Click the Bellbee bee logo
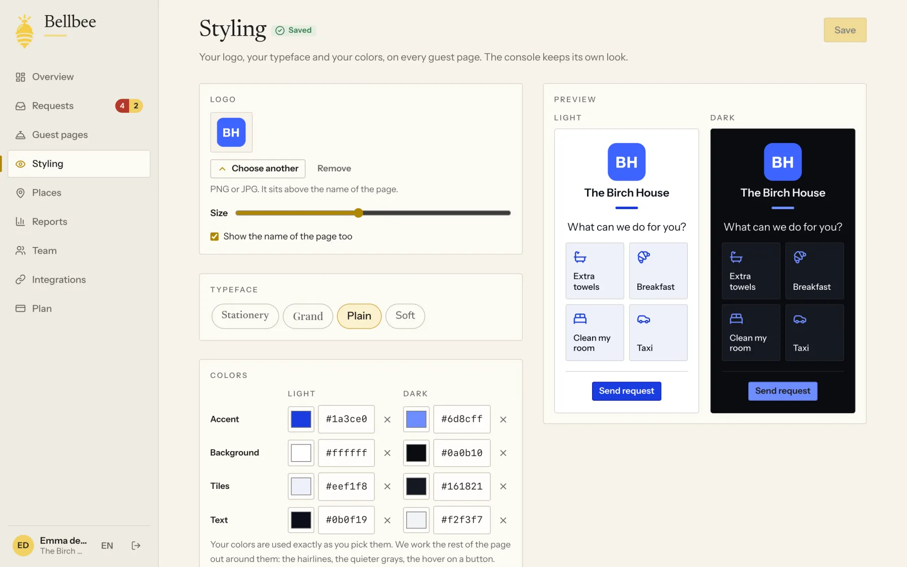907x567 pixels. [x=24, y=31]
